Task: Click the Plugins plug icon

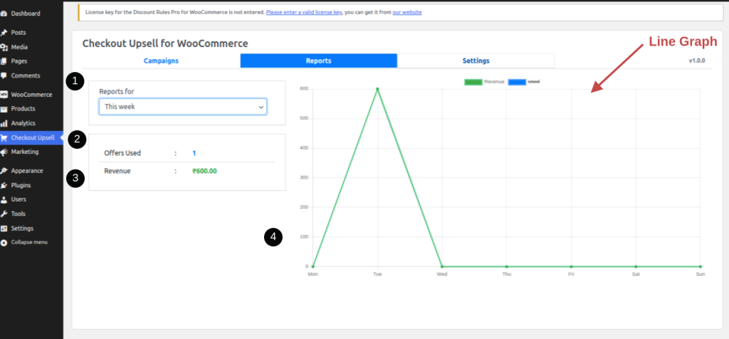Action: tap(4, 185)
